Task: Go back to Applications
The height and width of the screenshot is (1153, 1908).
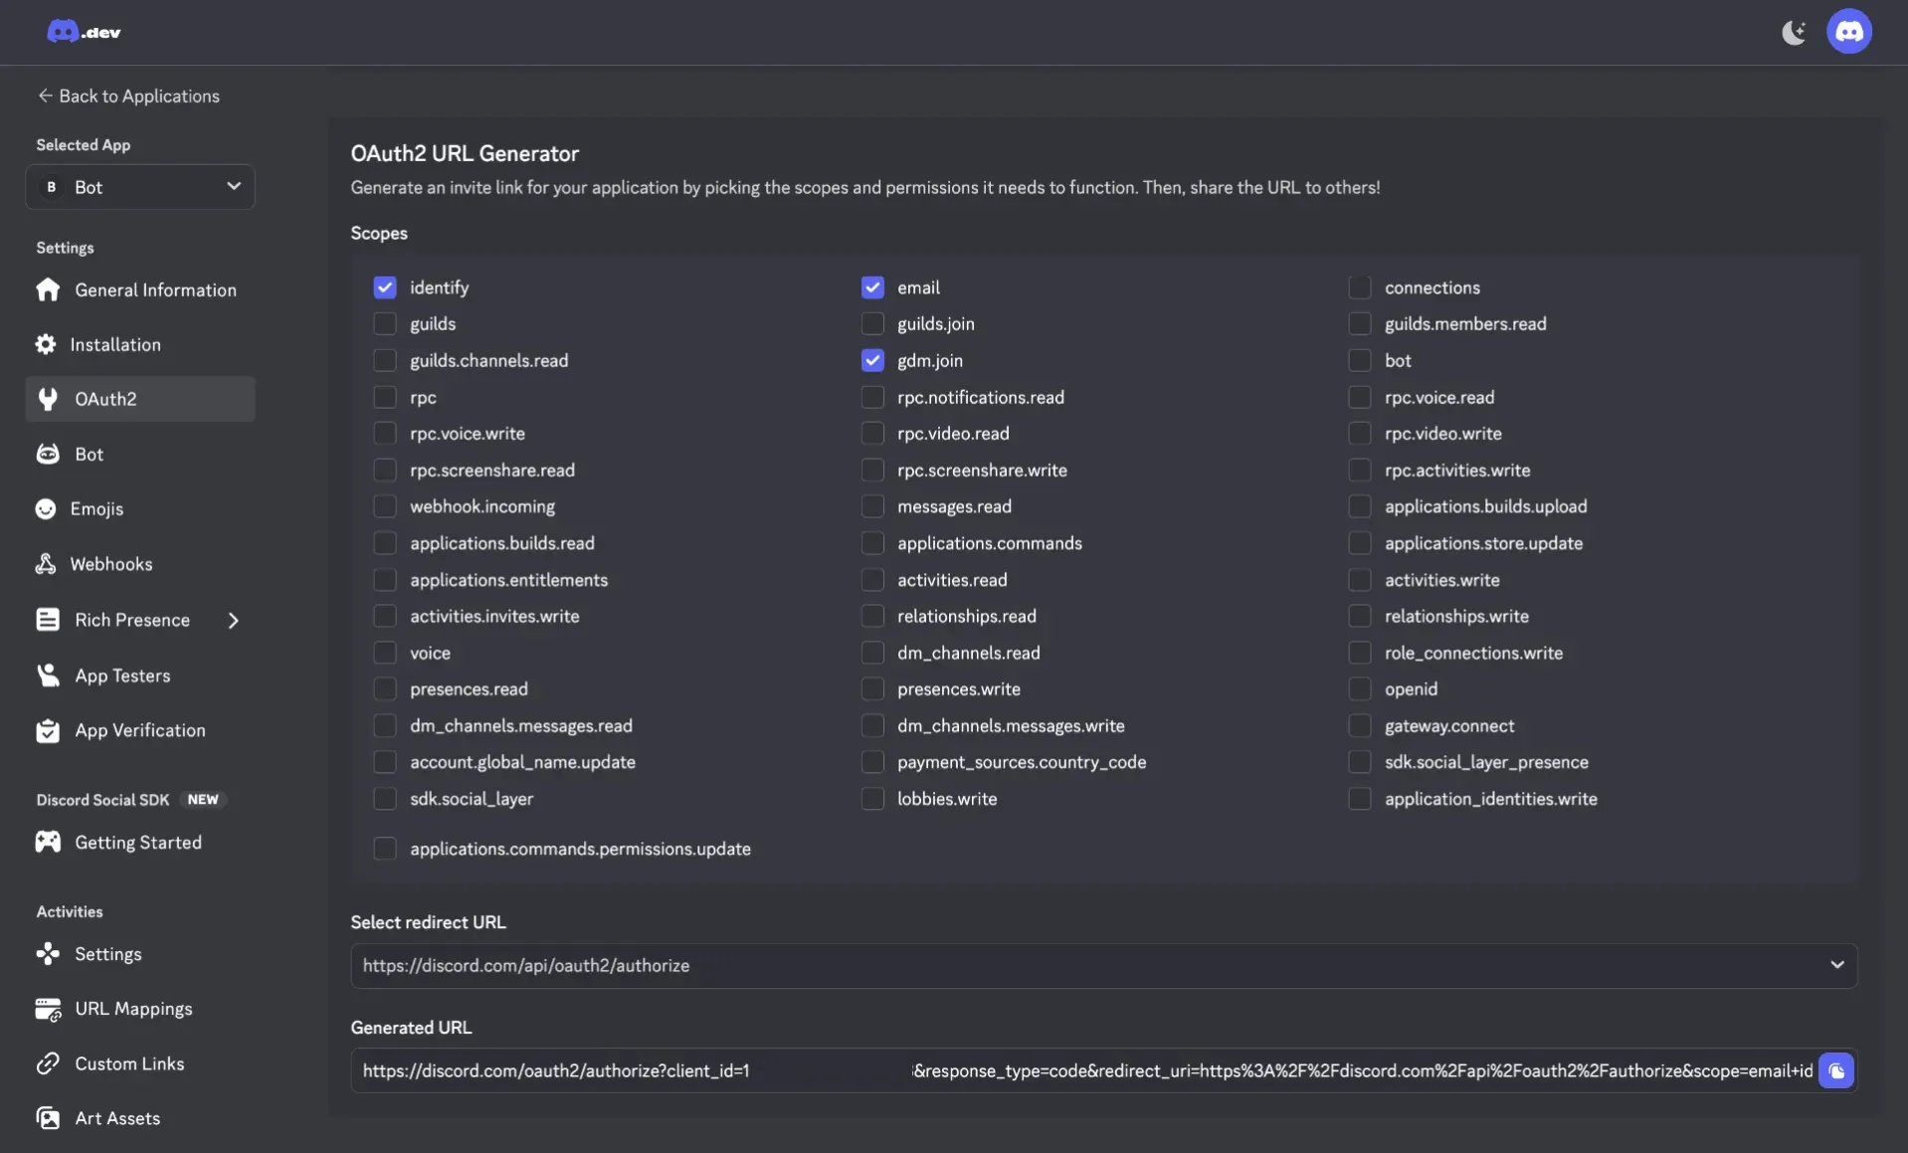Action: (128, 96)
